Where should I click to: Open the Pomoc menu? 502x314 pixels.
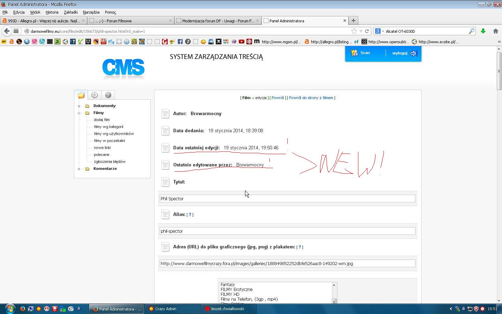tap(110, 12)
